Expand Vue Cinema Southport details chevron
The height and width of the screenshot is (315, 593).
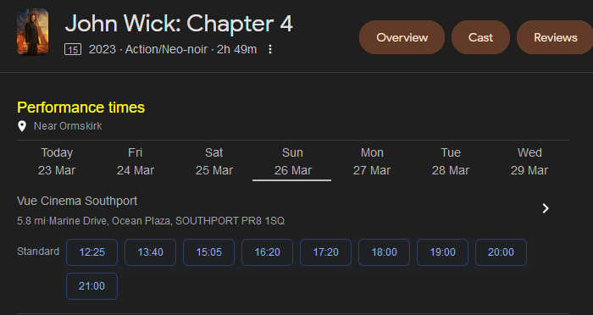[546, 208]
